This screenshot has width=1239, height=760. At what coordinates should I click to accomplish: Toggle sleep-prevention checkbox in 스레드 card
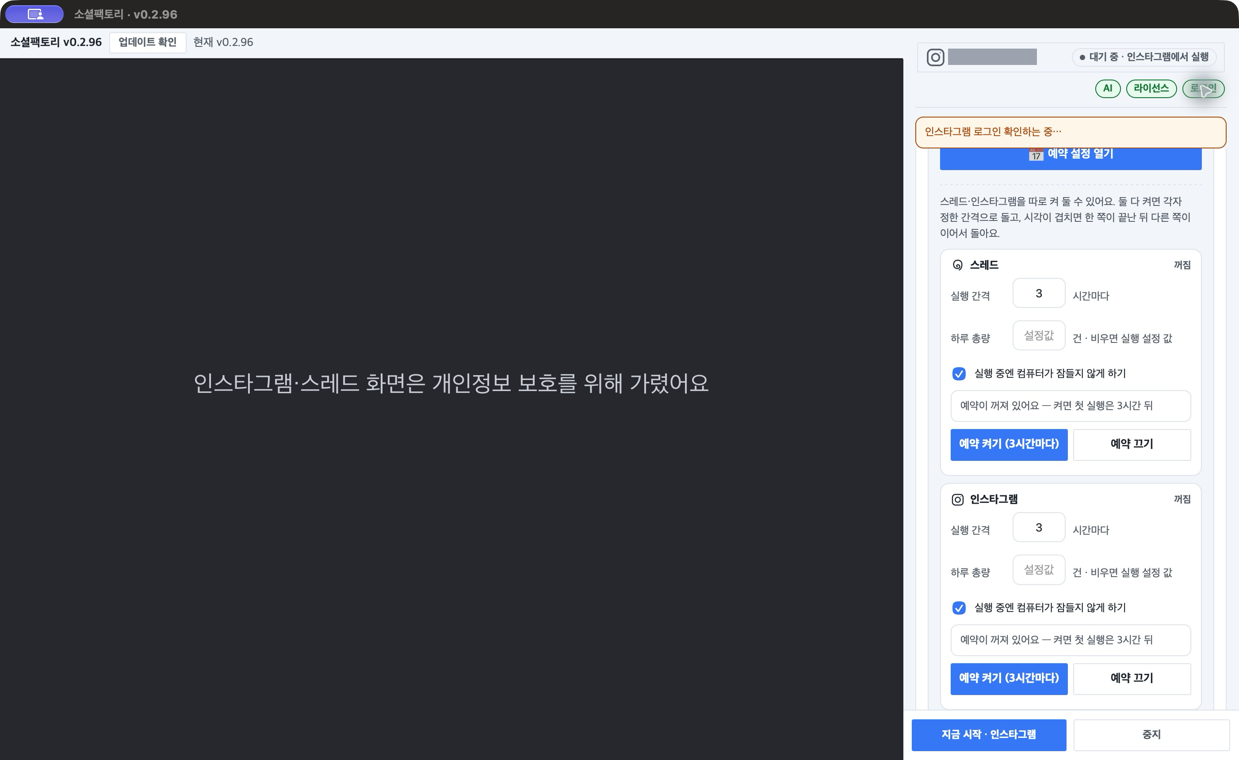point(959,373)
